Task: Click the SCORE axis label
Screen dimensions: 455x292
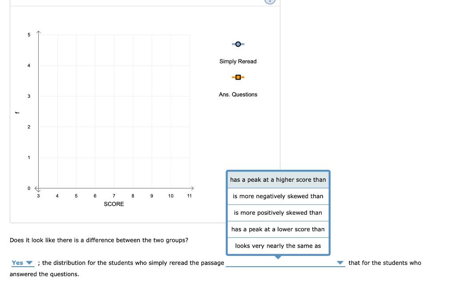Action: point(114,204)
